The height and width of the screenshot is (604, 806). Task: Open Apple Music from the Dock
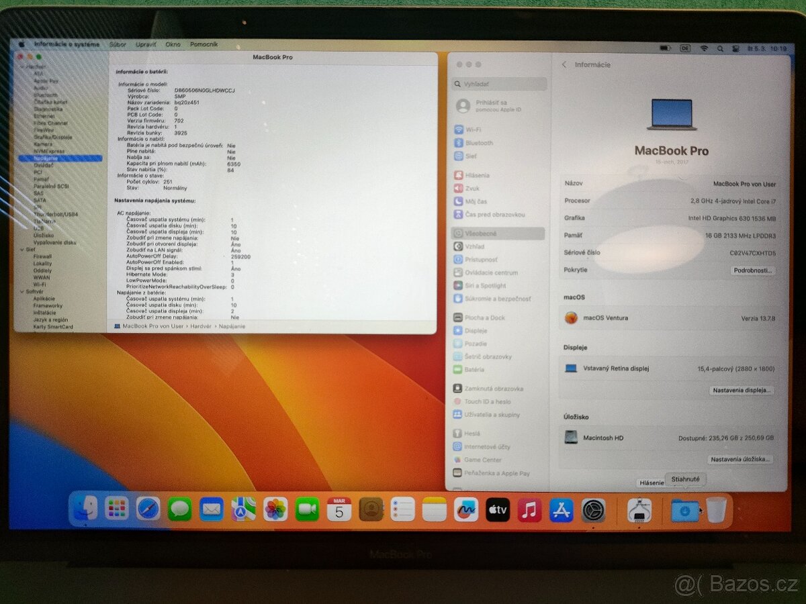click(530, 510)
